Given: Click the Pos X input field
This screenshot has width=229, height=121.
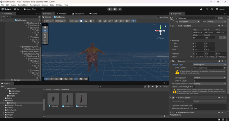Looking at the screenshot, I should pyautogui.click(x=198, y=32).
